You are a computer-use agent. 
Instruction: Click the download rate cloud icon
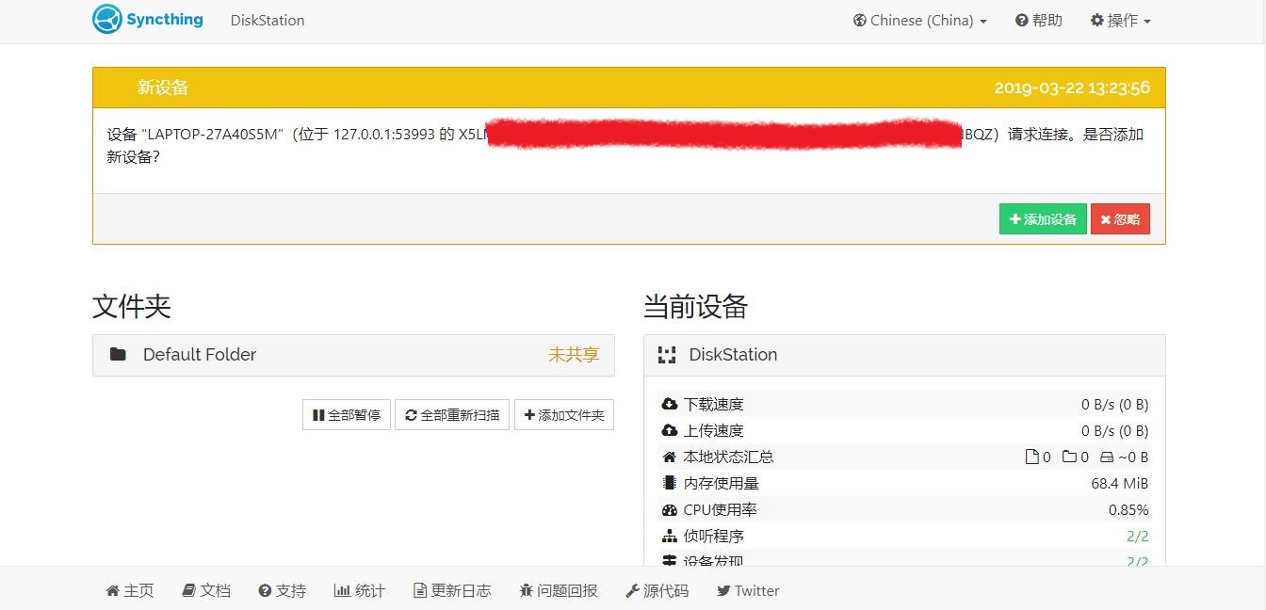click(x=670, y=404)
